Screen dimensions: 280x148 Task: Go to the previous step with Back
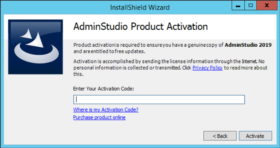217,136
